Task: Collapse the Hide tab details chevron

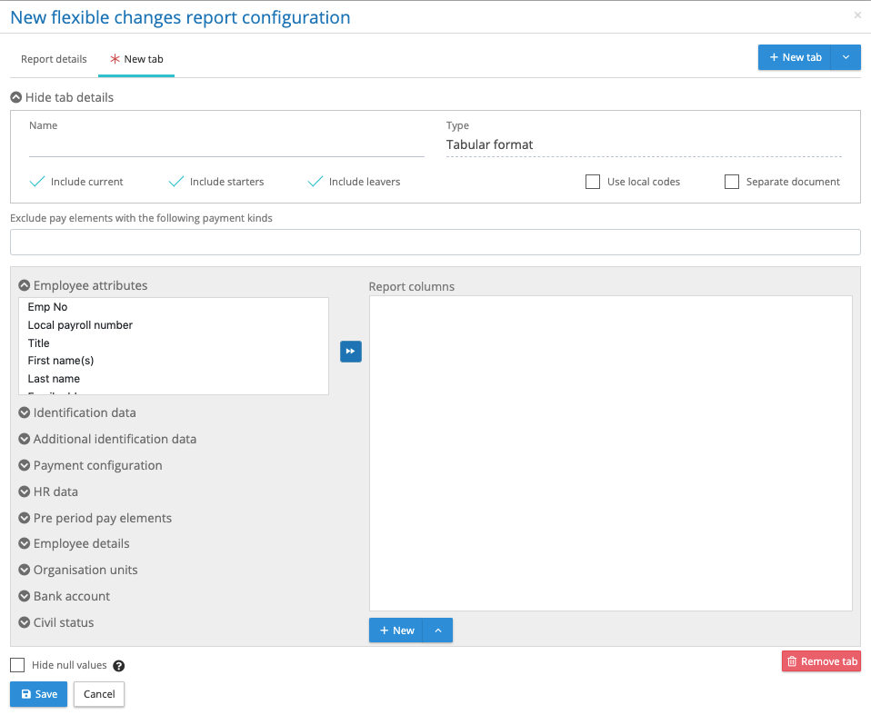Action: tap(16, 97)
